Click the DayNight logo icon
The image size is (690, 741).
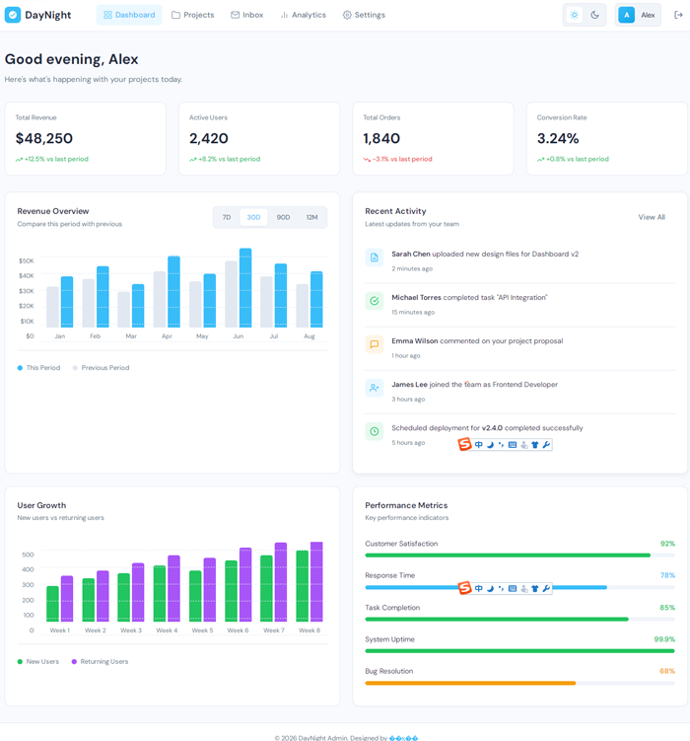[13, 15]
